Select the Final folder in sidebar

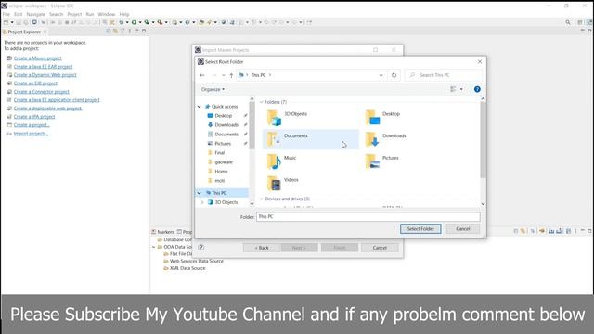[219, 153]
